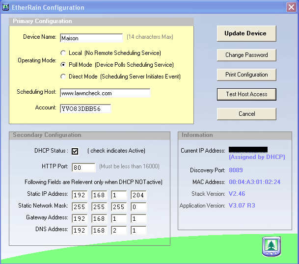Click the '(Assigned by DHCP)' text
This screenshot has width=299, height=264.
257,157
